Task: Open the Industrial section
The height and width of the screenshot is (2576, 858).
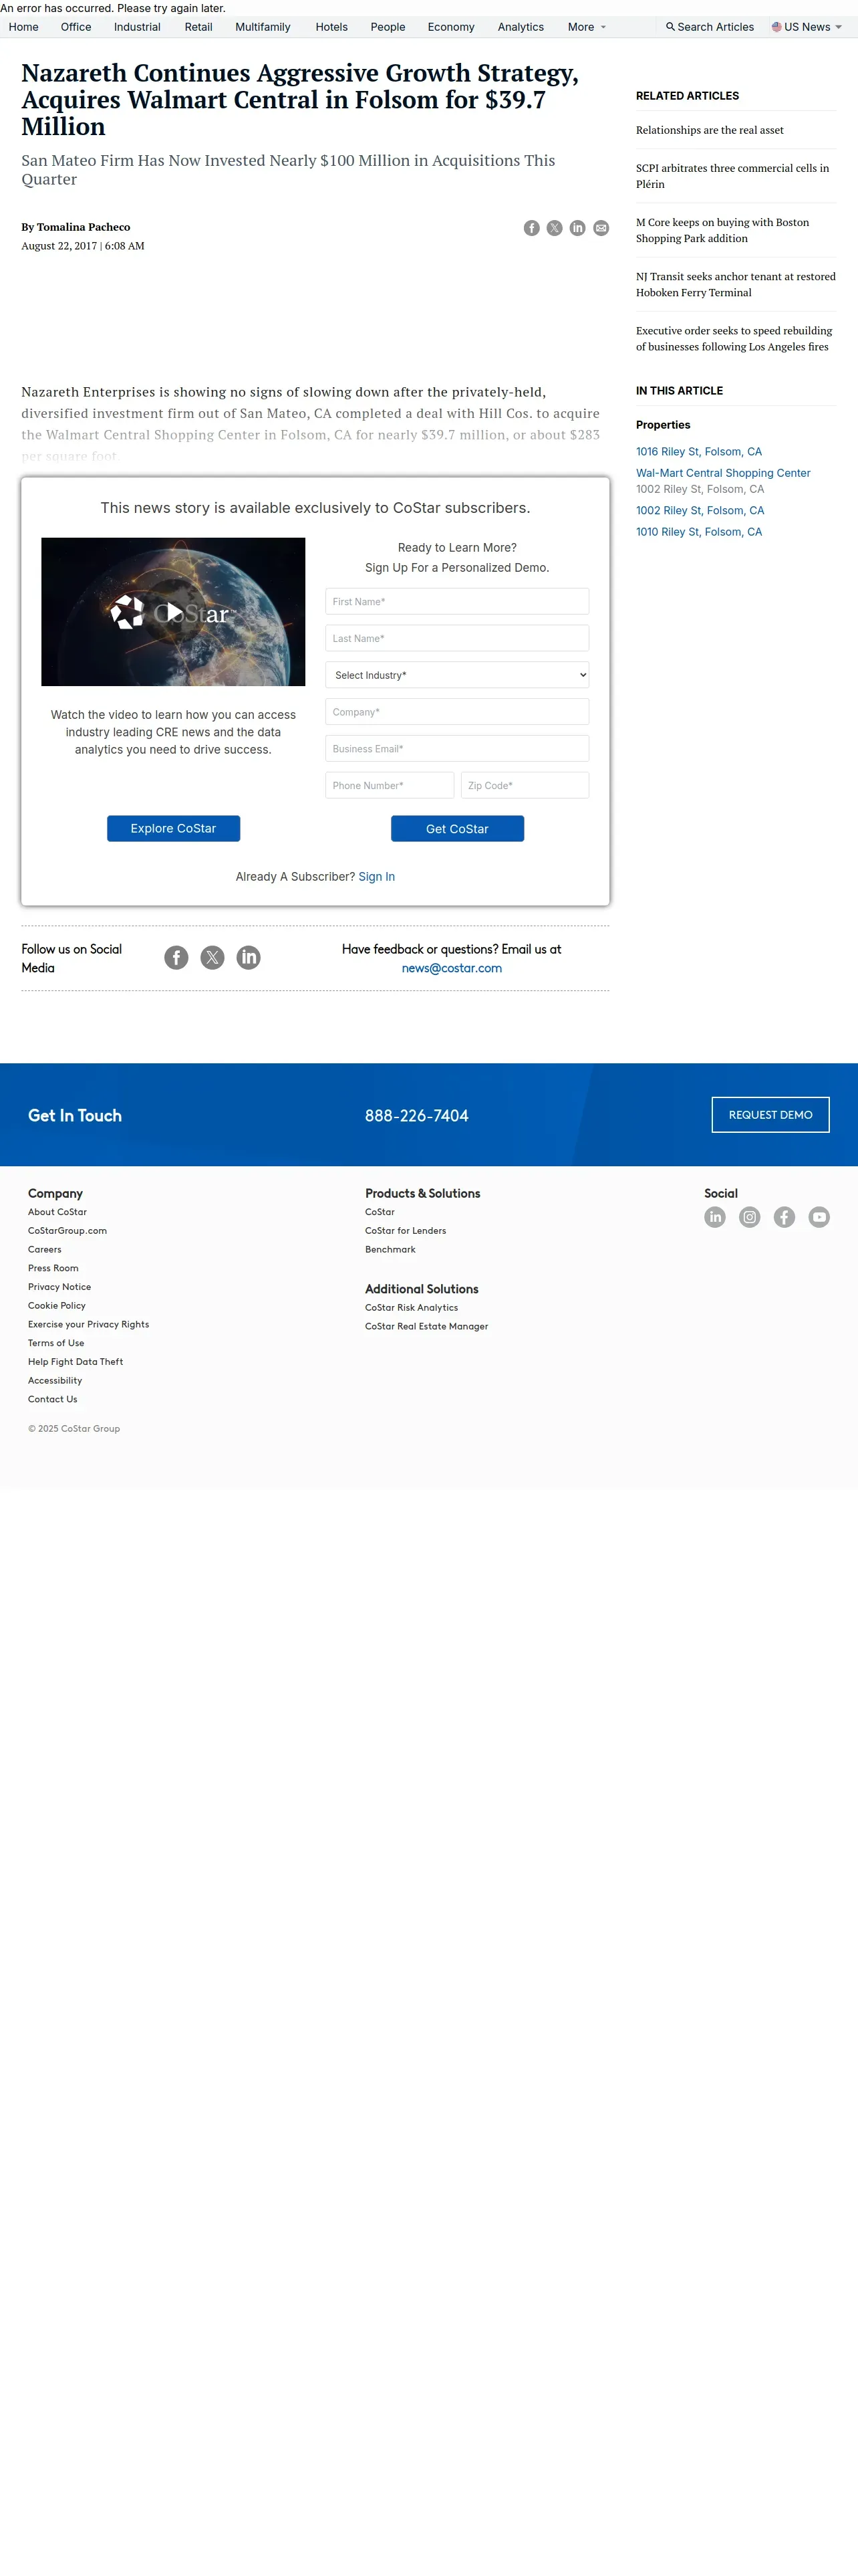Action: pyautogui.click(x=137, y=27)
